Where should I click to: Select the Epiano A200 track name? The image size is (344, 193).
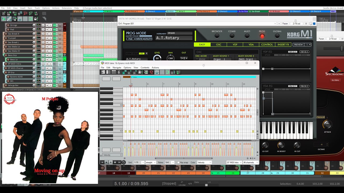[x=17, y=77]
